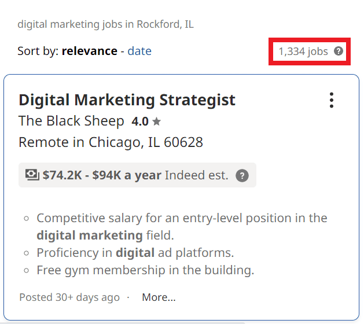Screen dimensions: 364x324
Task: Click 'Proficiency in digital ad platforms.' bullet
Action: [135, 253]
